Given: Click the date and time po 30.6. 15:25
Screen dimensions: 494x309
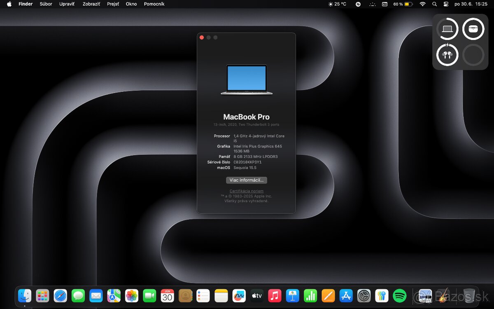Looking at the screenshot, I should (x=471, y=4).
